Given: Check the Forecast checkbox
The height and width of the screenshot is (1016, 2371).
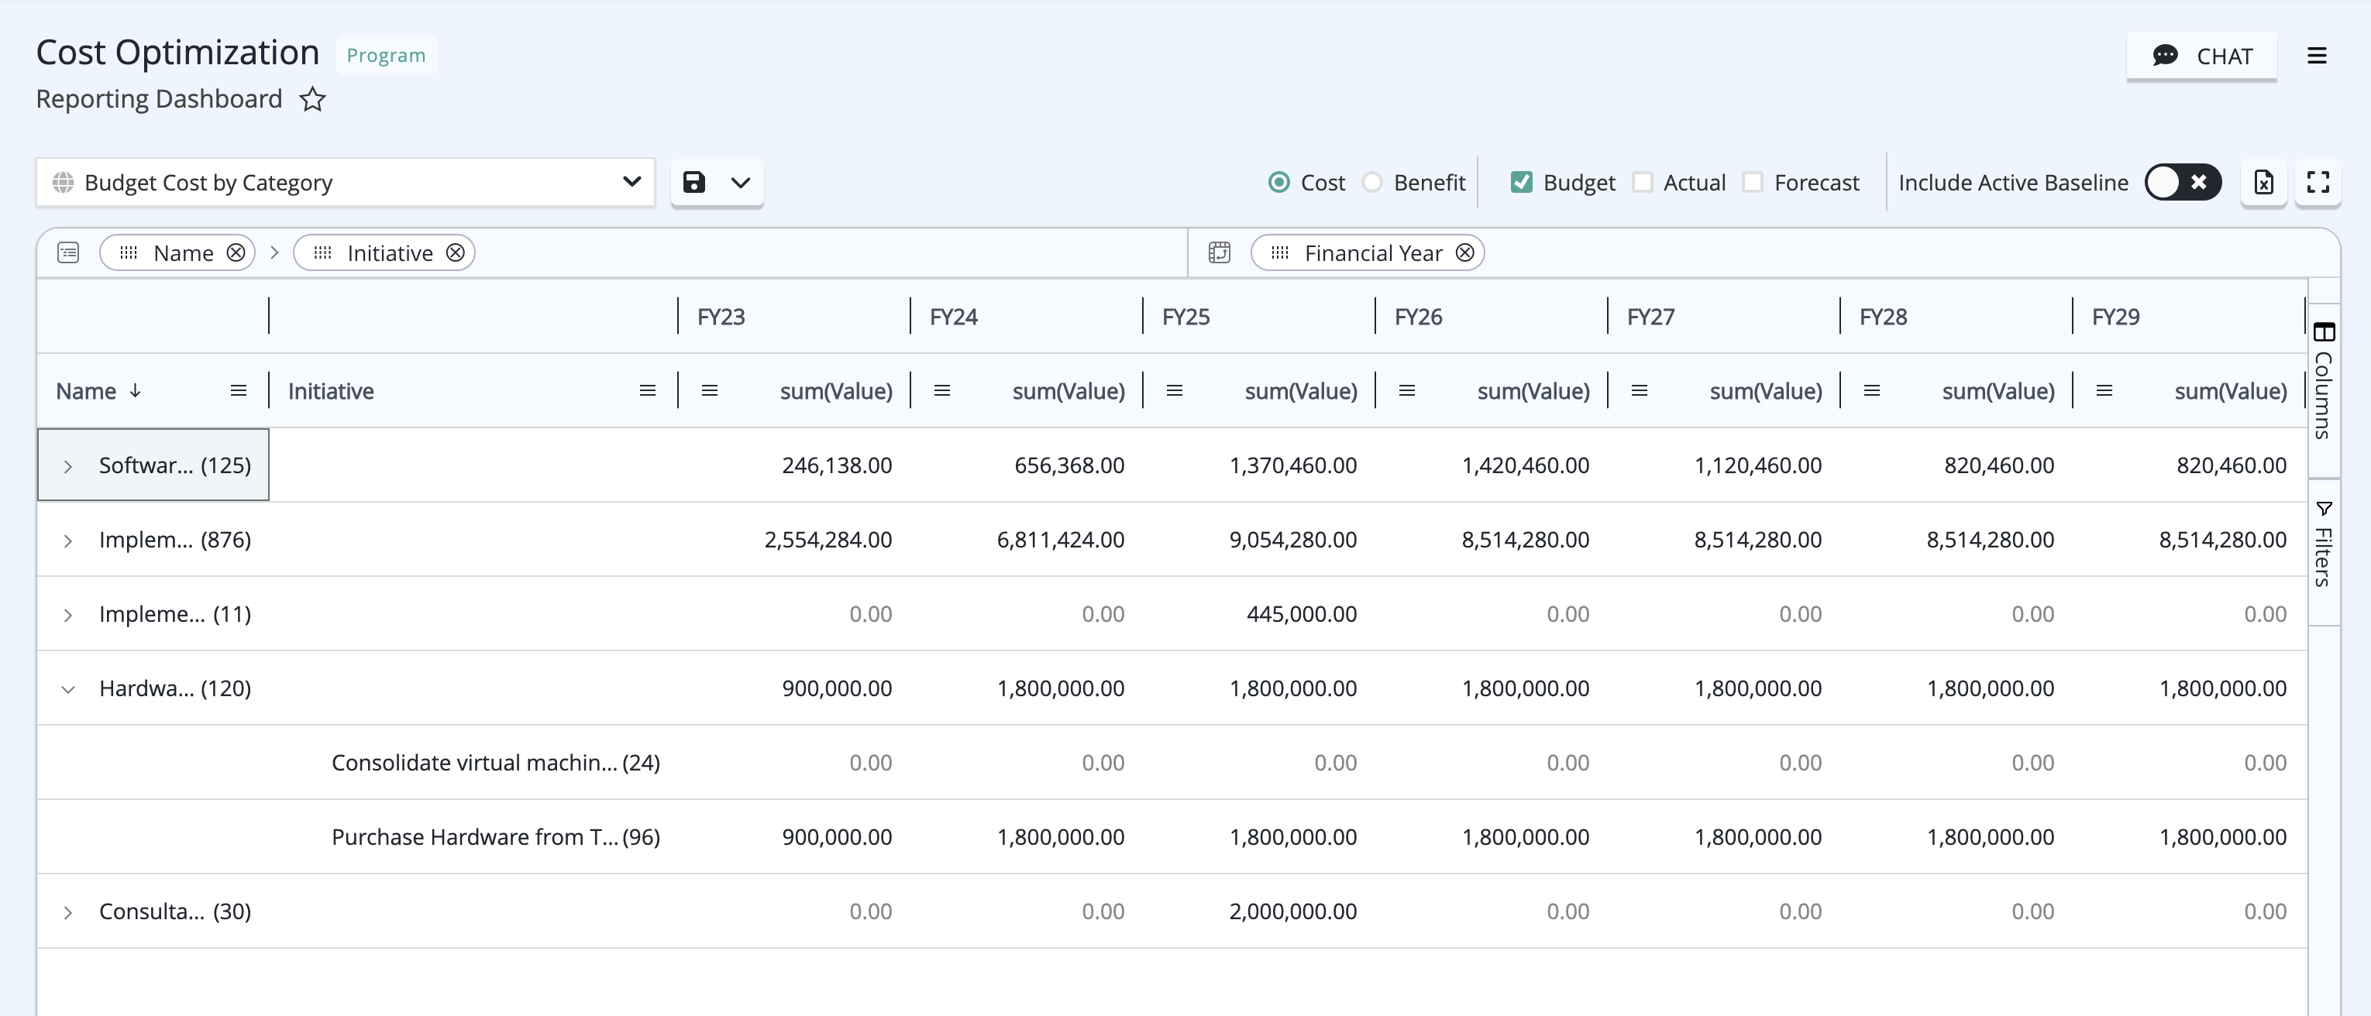Looking at the screenshot, I should pos(1753,182).
